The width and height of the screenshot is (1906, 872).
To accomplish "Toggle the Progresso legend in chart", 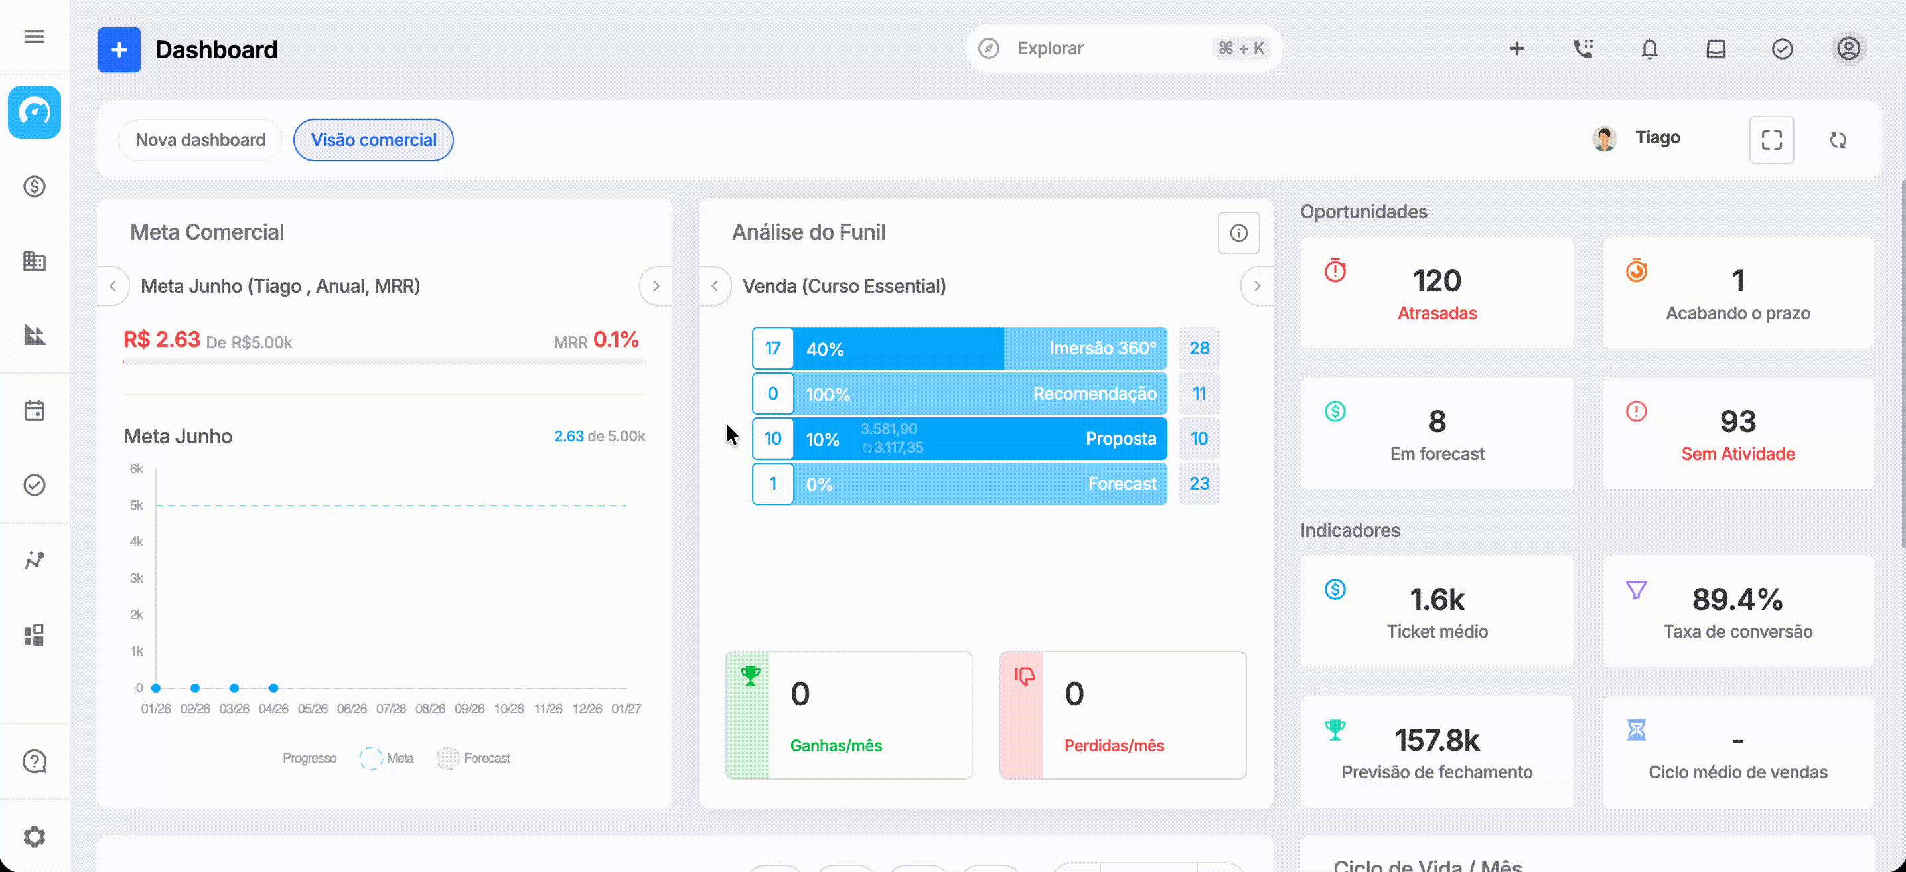I will click(x=309, y=758).
